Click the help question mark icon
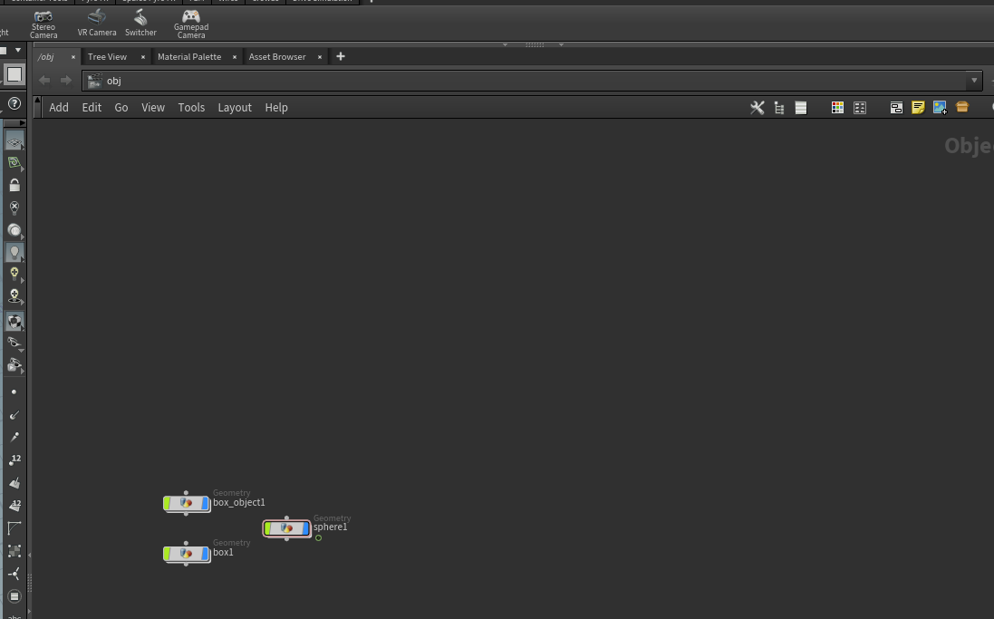This screenshot has width=994, height=619. [x=14, y=103]
